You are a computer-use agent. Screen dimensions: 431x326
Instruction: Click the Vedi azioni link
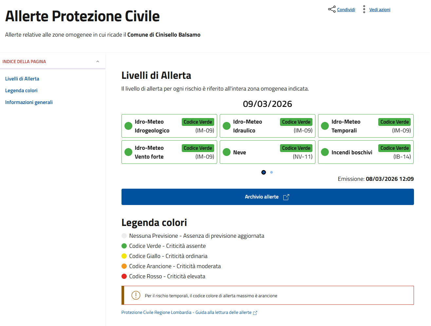pos(380,10)
